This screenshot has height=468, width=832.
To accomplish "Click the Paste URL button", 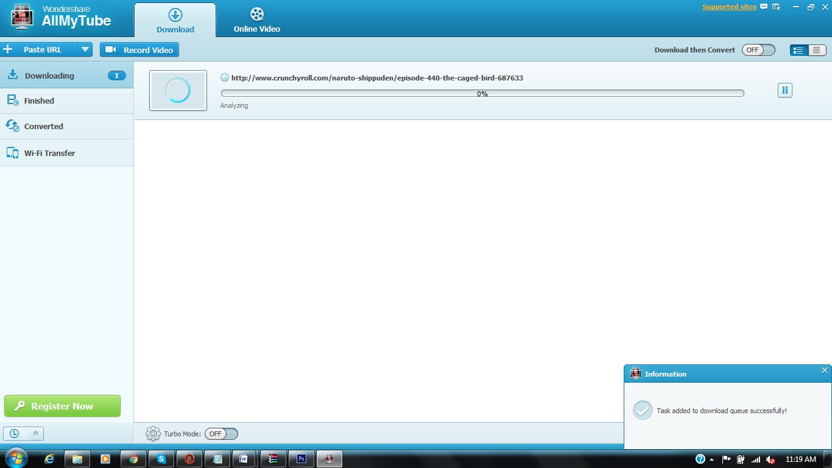I will tap(40, 50).
